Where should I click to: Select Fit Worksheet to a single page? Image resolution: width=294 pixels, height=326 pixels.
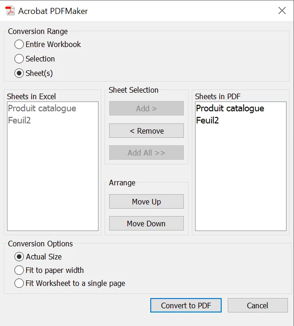tap(70, 283)
